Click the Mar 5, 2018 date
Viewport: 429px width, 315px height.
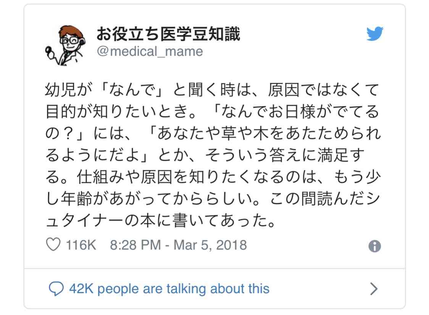point(210,245)
